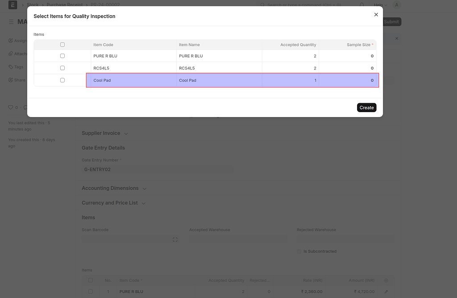457x298 pixels.
Task: Open the Help menu
Action: 379,5
